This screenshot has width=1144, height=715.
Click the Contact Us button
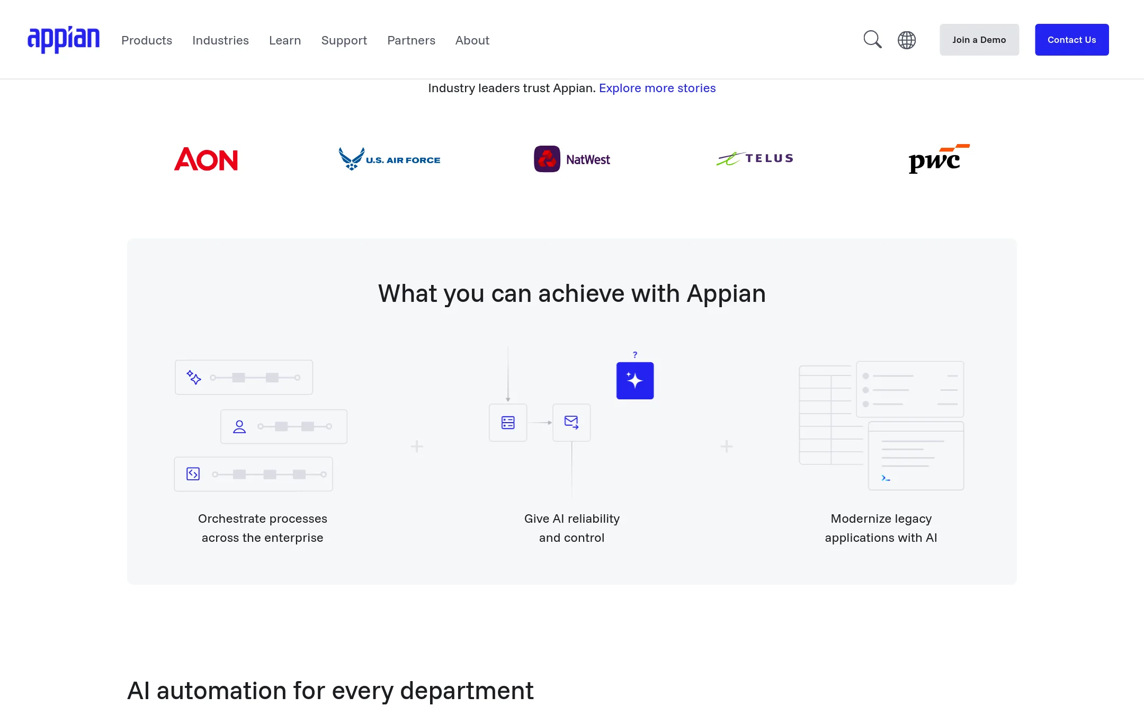(x=1072, y=40)
